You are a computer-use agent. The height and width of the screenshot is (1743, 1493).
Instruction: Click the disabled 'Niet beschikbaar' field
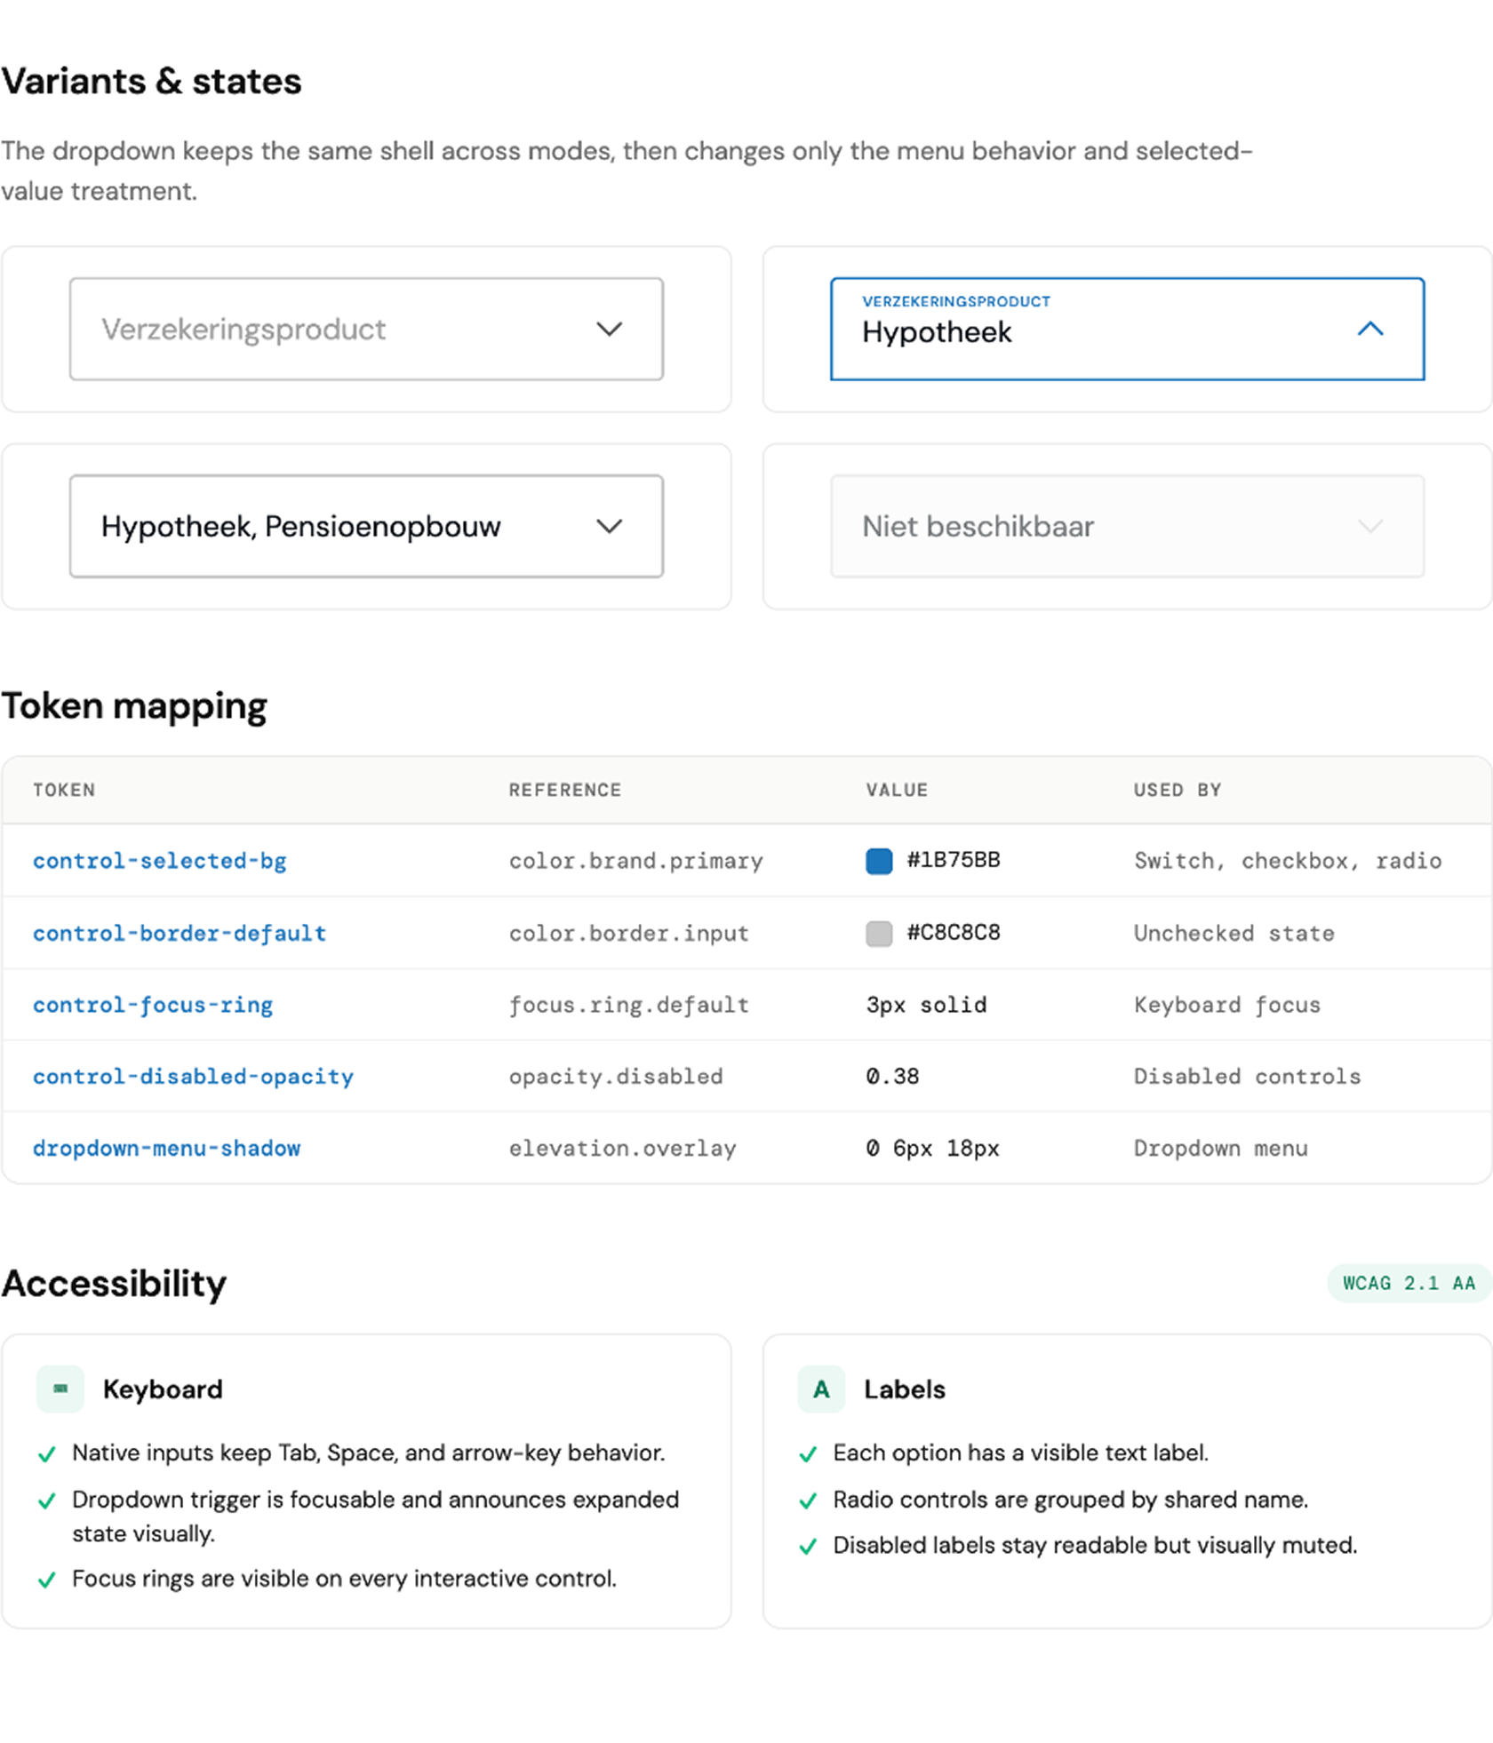click(x=1126, y=526)
